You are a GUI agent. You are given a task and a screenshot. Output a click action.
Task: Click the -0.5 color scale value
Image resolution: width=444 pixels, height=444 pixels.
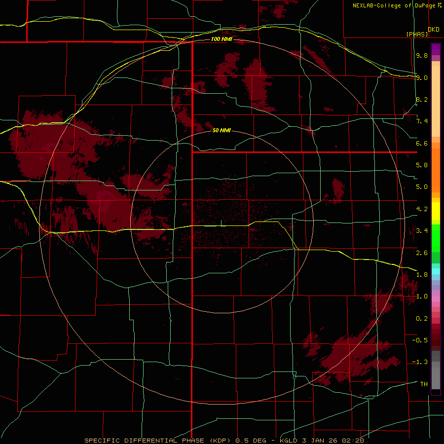pyautogui.click(x=420, y=340)
